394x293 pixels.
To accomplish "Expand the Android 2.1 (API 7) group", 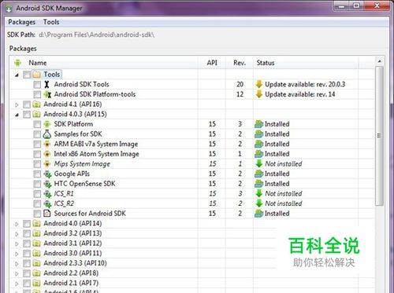I will 17,284.
